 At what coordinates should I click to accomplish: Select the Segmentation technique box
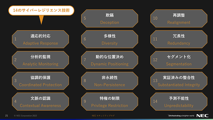179,60
